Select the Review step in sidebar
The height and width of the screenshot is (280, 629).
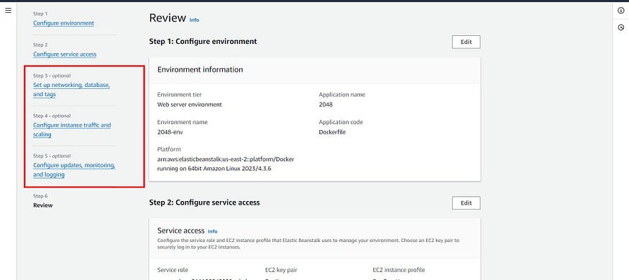pyautogui.click(x=43, y=205)
